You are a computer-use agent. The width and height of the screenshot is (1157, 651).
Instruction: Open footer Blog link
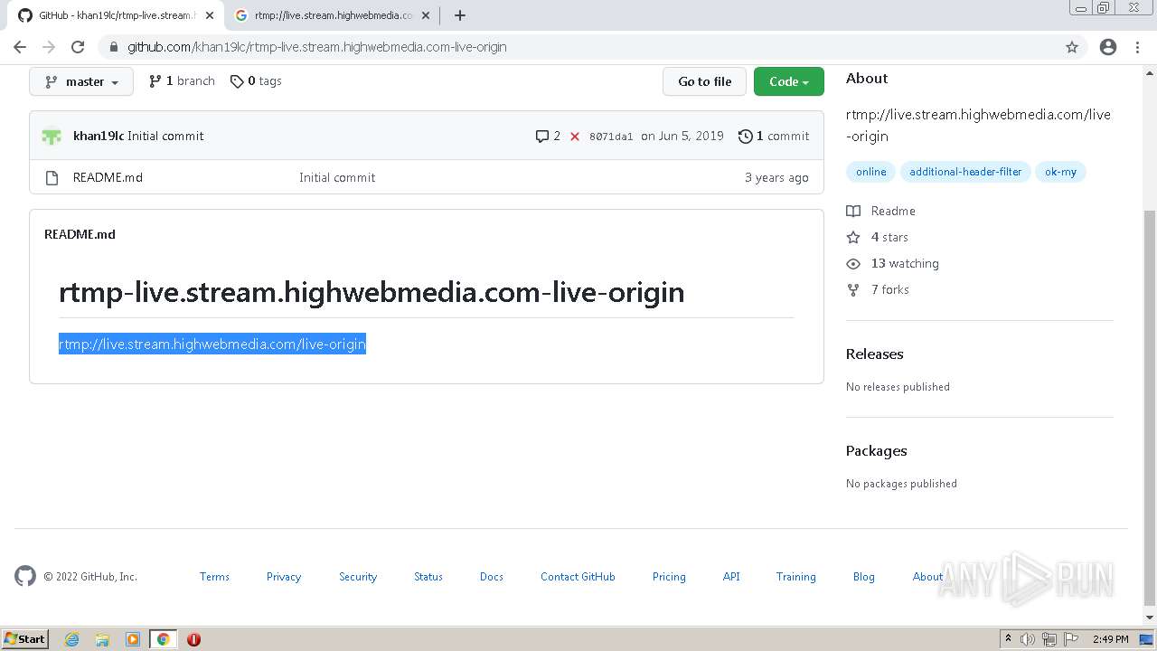(x=863, y=577)
